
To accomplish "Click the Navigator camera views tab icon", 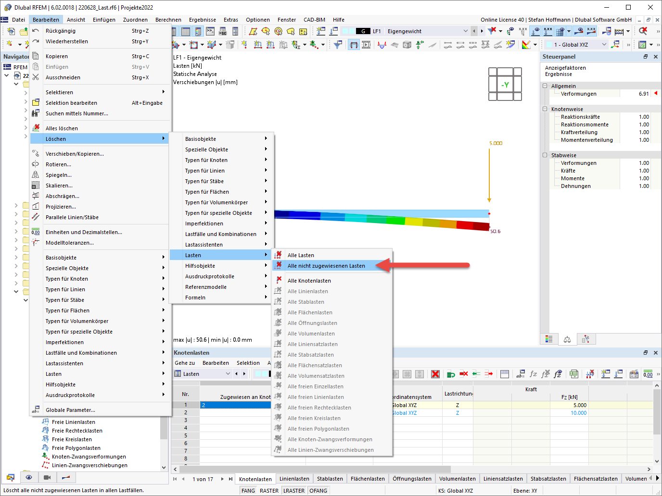I will point(47,477).
